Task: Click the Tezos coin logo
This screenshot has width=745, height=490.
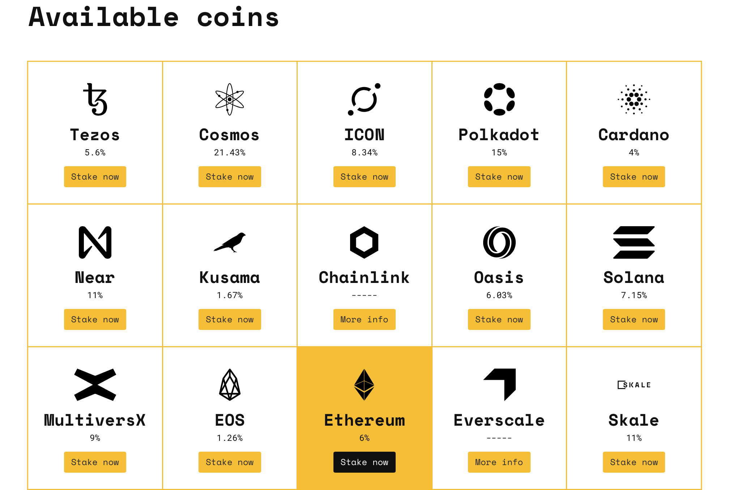Action: click(x=95, y=99)
